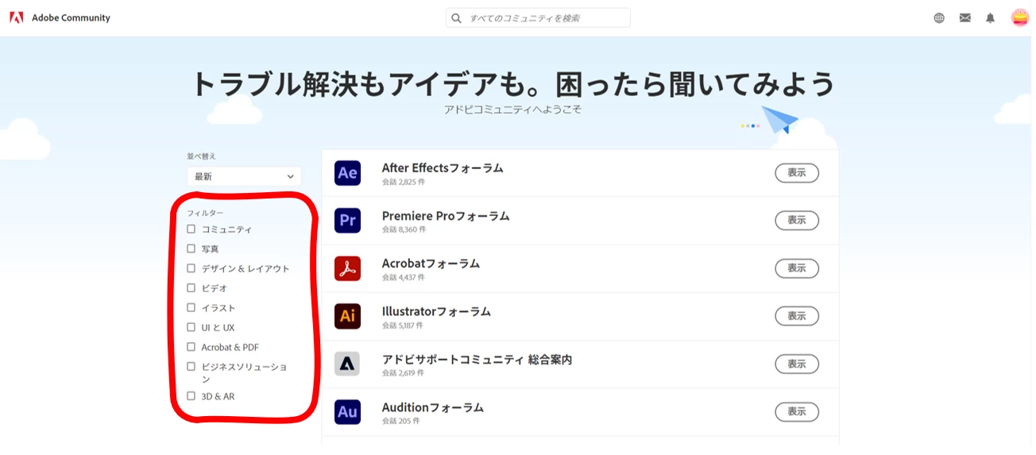Click the search magnifier icon
Screen dimensions: 1036x455
(456, 17)
